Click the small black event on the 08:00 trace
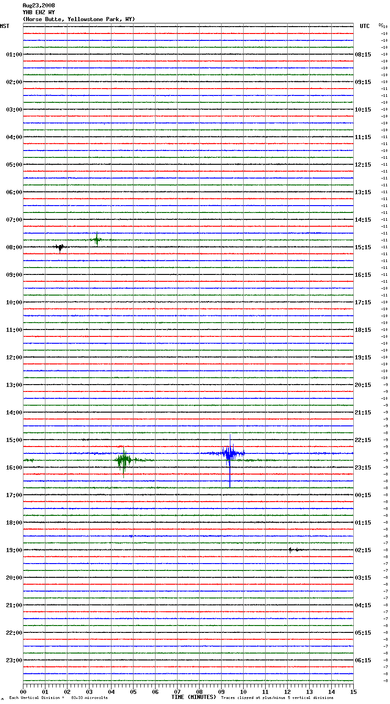This screenshot has height=704, width=390. point(60,248)
